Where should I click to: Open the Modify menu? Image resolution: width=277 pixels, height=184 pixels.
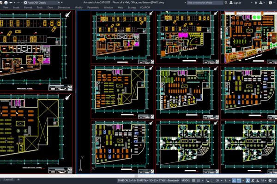78,7
